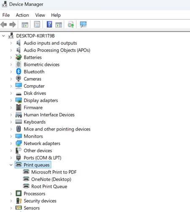
Task: Select Mice and other pointing devices
Action: (57, 129)
